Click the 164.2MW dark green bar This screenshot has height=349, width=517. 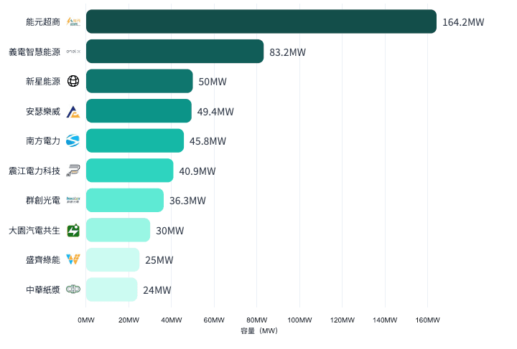[x=261, y=21]
